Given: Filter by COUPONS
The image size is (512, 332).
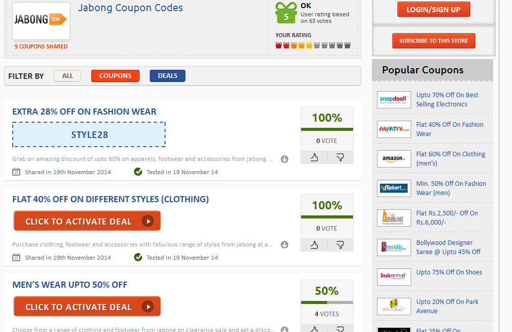Looking at the screenshot, I should coord(115,76).
